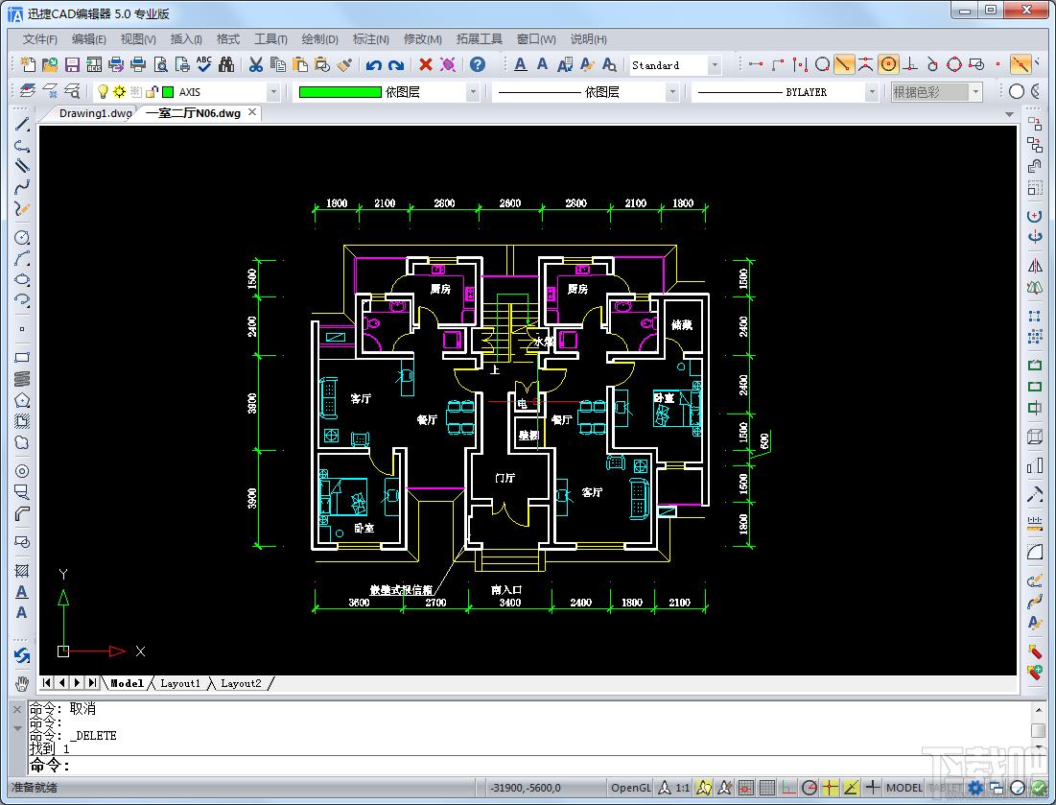1056x805 pixels.
Task: Select the Model tab
Action: pyautogui.click(x=127, y=683)
